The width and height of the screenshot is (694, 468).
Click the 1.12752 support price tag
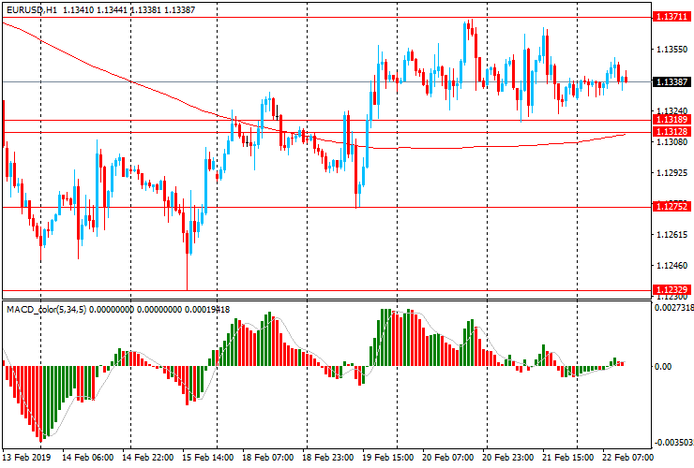(670, 207)
